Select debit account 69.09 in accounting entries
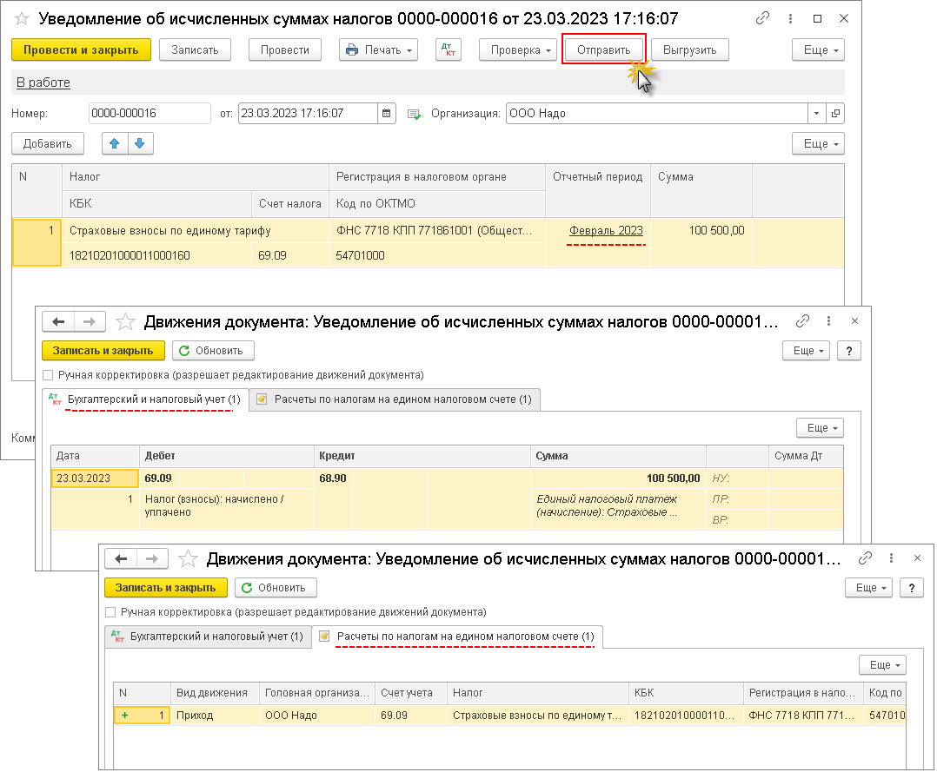 [158, 478]
